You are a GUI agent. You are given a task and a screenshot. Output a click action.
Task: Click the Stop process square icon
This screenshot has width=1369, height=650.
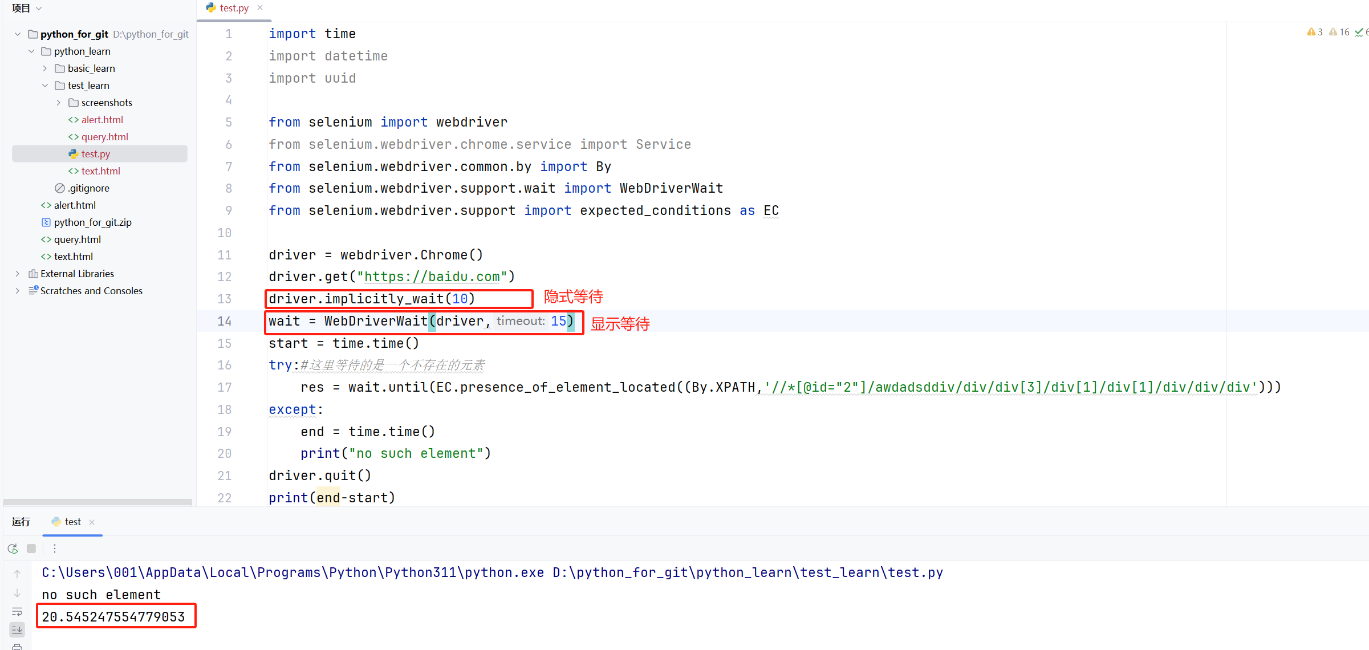click(x=31, y=549)
